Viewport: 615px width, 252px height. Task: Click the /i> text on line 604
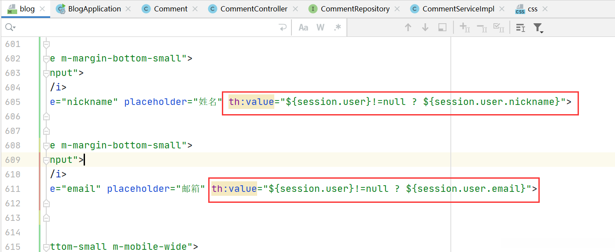tap(59, 87)
